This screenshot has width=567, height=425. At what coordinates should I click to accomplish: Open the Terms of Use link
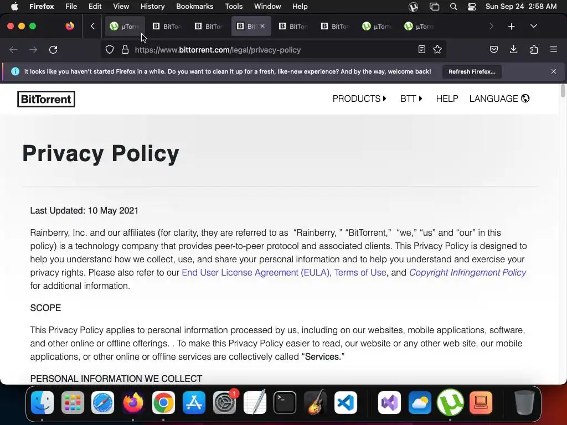360,272
